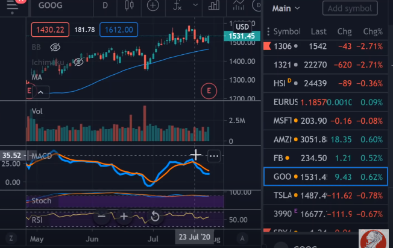This screenshot has width=393, height=248.
Task: Expand indicator templates dropdown arrow
Action: [195, 5]
